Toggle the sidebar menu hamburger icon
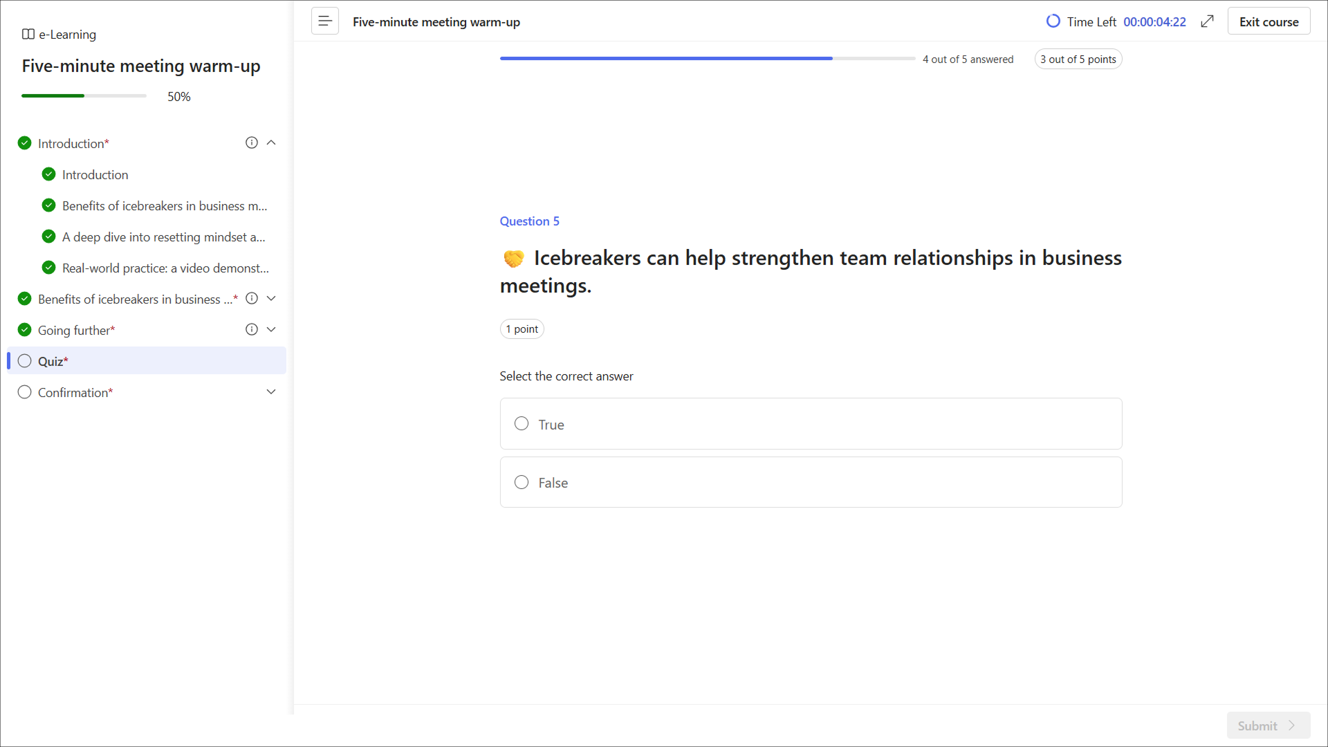1328x747 pixels. pyautogui.click(x=324, y=21)
